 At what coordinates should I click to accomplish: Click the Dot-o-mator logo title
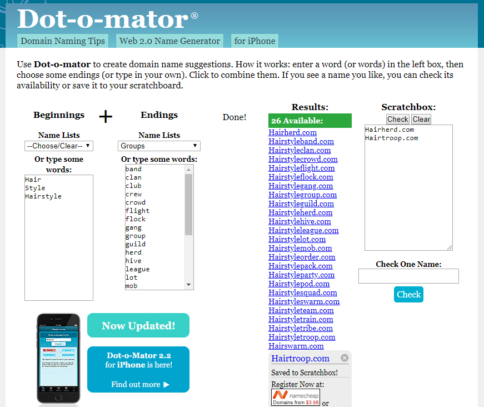point(107,19)
